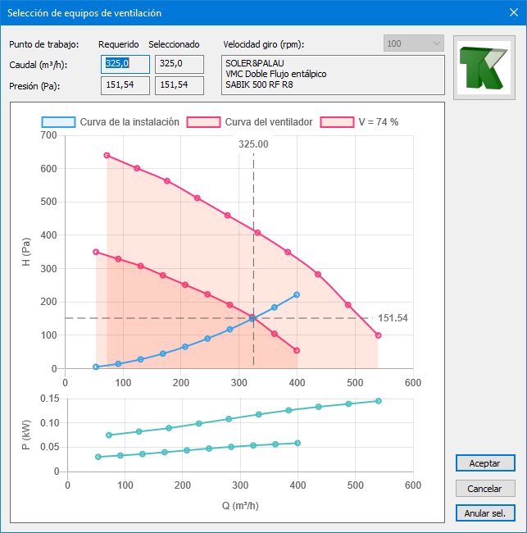This screenshot has width=527, height=533.
Task: Click the 151.54 pressure label beside chart
Action: tap(393, 318)
